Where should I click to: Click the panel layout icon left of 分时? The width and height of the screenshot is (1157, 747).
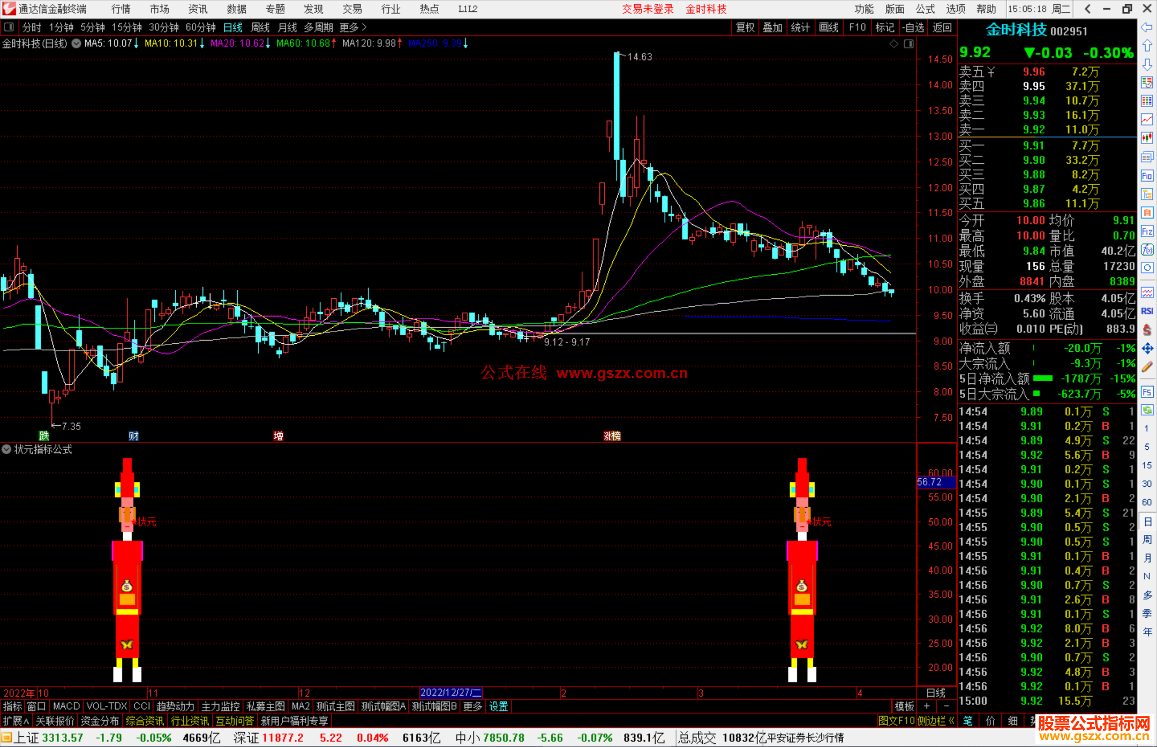(9, 27)
